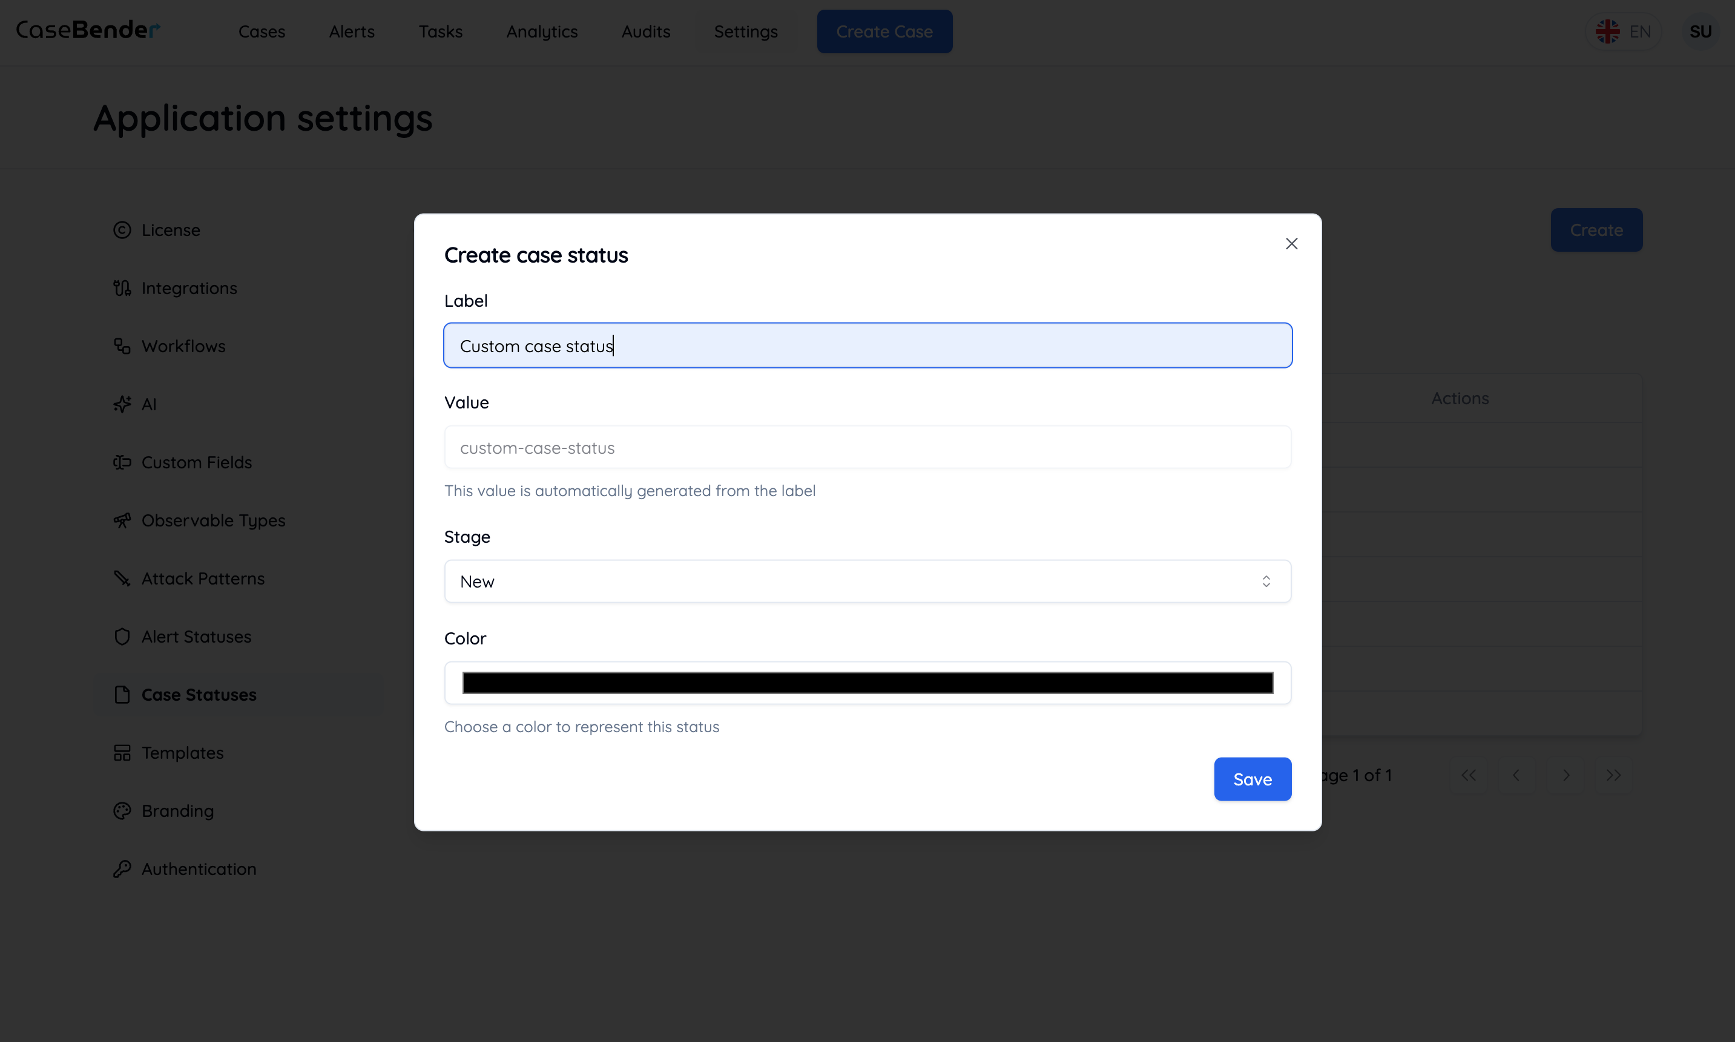
Task: Select the Authentication key icon
Action: [122, 868]
